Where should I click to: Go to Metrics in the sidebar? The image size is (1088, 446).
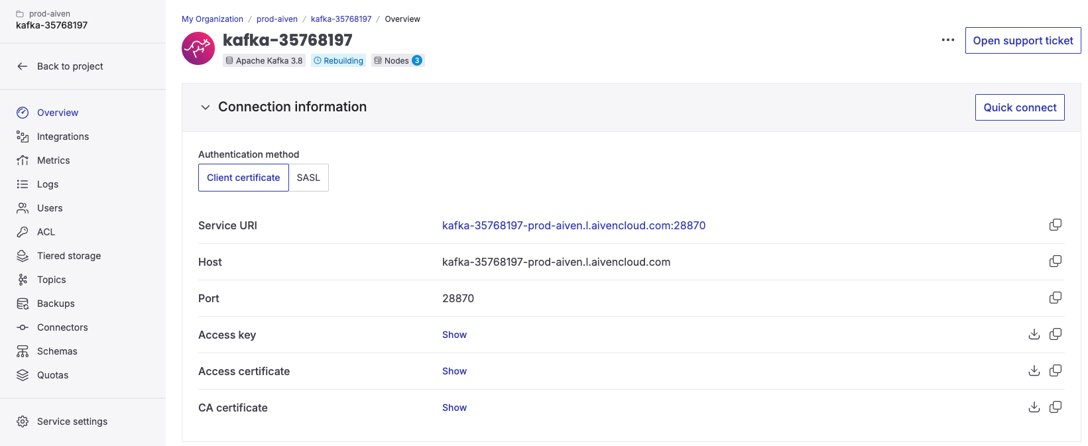(54, 160)
